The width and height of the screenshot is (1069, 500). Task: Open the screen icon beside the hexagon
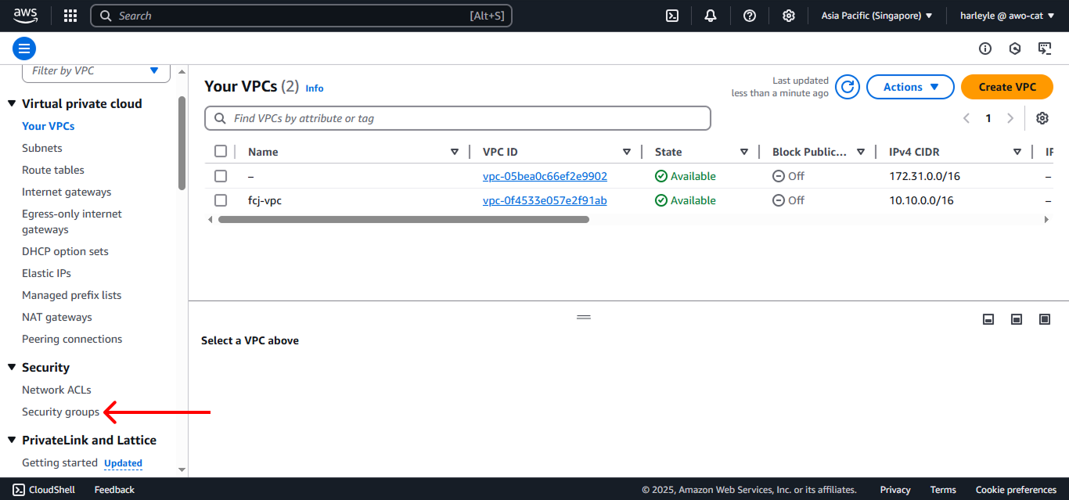point(1045,49)
